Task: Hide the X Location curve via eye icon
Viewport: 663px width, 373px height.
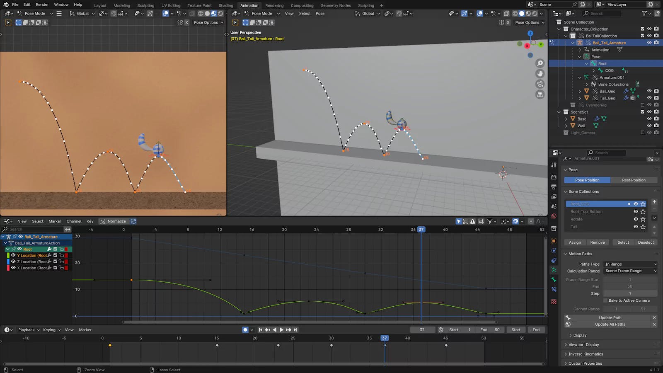Action: click(x=13, y=268)
